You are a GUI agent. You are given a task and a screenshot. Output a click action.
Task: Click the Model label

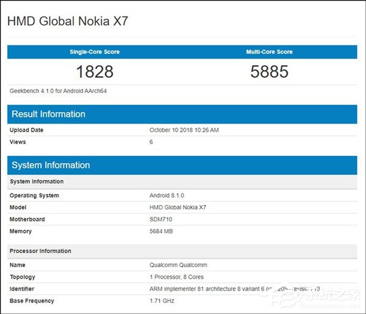(18, 208)
